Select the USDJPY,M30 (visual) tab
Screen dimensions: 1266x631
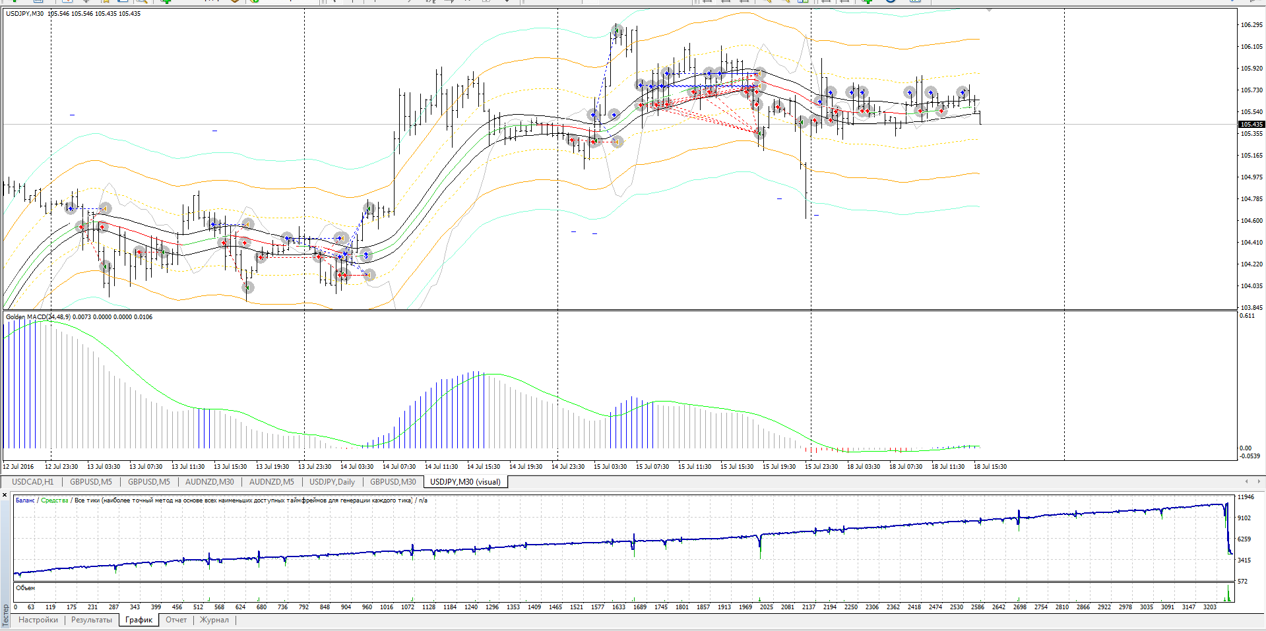[466, 482]
